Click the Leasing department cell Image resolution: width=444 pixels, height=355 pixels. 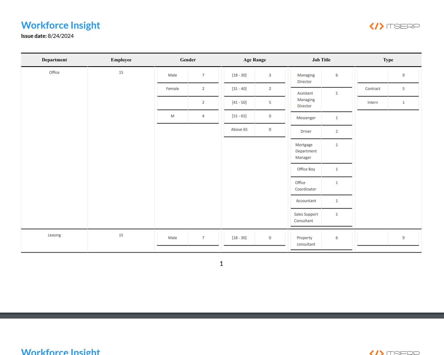(x=54, y=235)
